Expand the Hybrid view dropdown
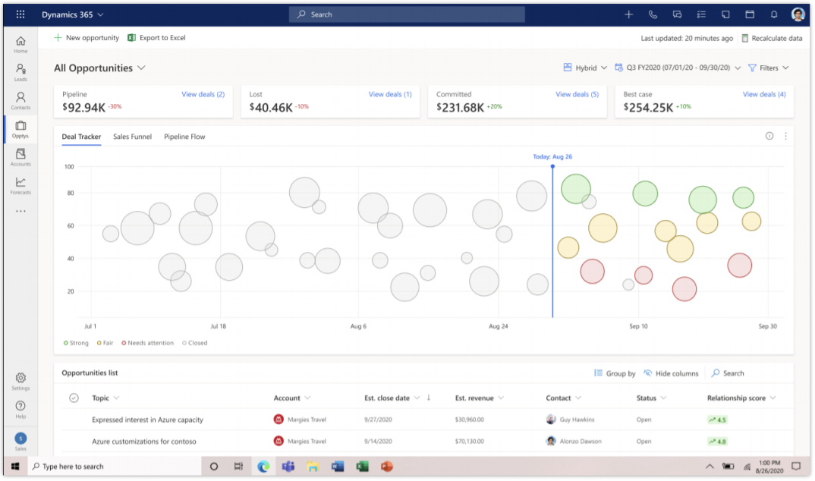This screenshot has height=481, width=815. pyautogui.click(x=585, y=68)
